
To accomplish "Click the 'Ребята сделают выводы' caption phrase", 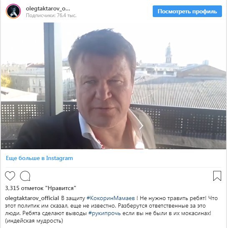I will click(x=55, y=213).
